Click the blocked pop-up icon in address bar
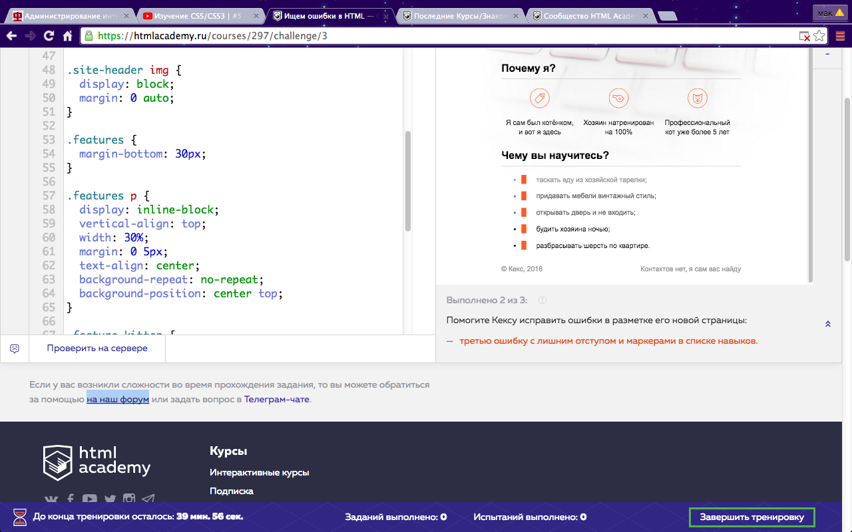Image resolution: width=852 pixels, height=532 pixels. tap(804, 36)
